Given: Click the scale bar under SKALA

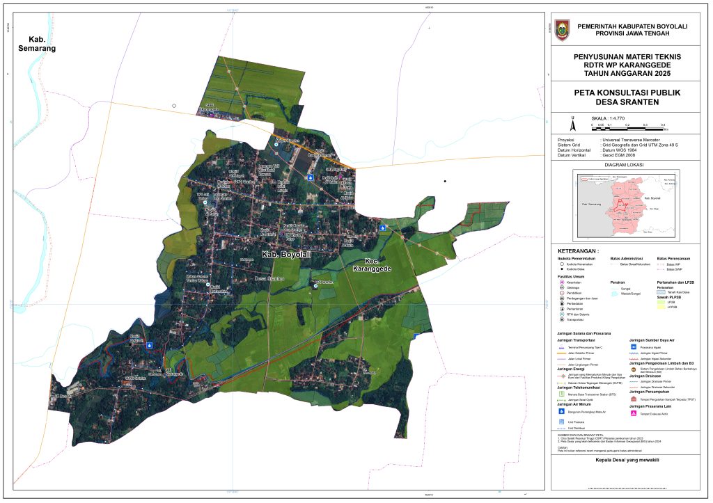Looking at the screenshot, I should [627, 129].
